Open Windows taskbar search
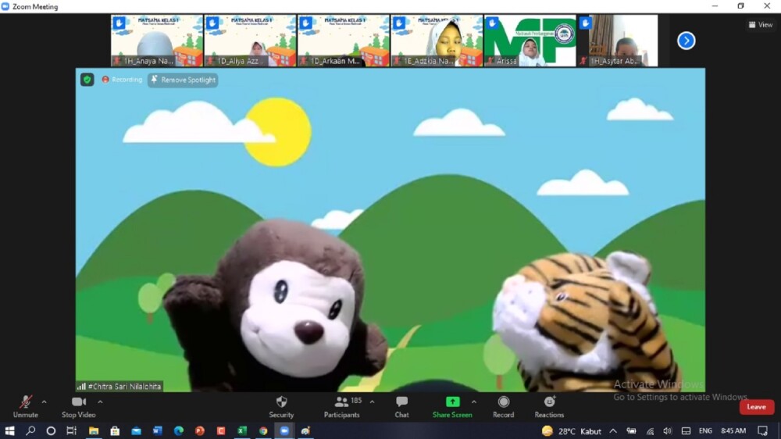The width and height of the screenshot is (781, 439). click(30, 430)
